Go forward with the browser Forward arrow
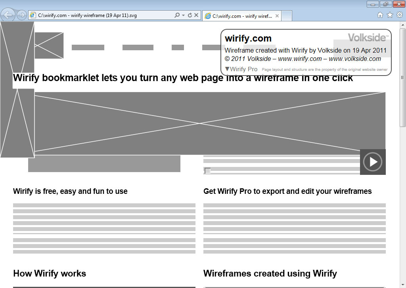The image size is (406, 288). [22, 15]
